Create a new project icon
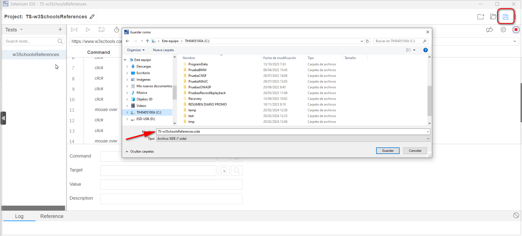This screenshot has width=522, height=236. [x=481, y=17]
